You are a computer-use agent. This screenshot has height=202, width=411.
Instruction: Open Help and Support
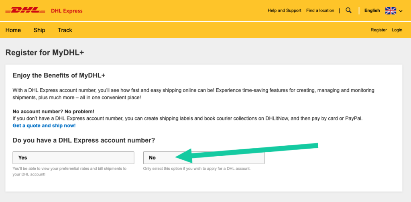click(285, 10)
